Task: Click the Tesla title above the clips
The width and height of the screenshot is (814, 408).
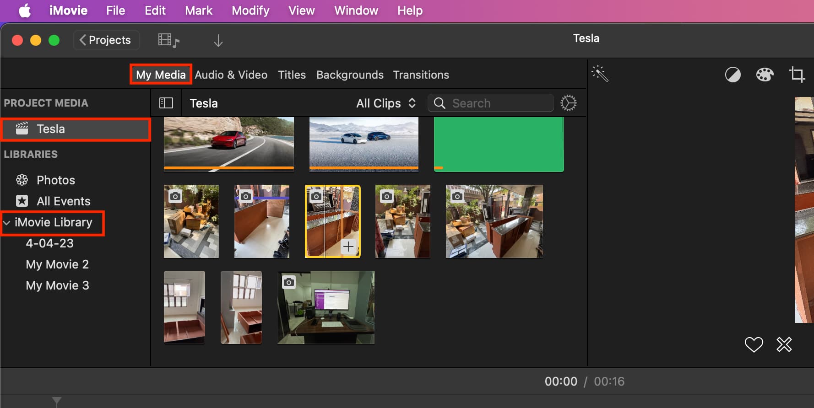Action: 204,103
